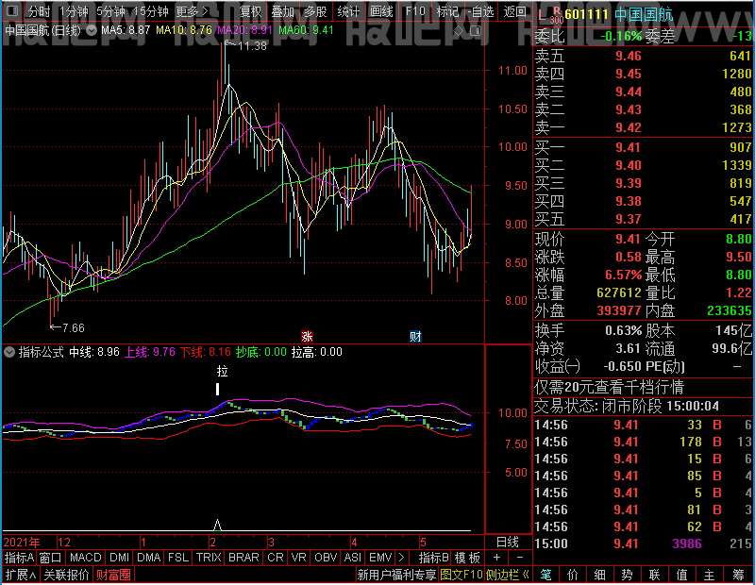The image size is (755, 585).
Task: Select the 5分钟 period
Action: click(x=110, y=11)
